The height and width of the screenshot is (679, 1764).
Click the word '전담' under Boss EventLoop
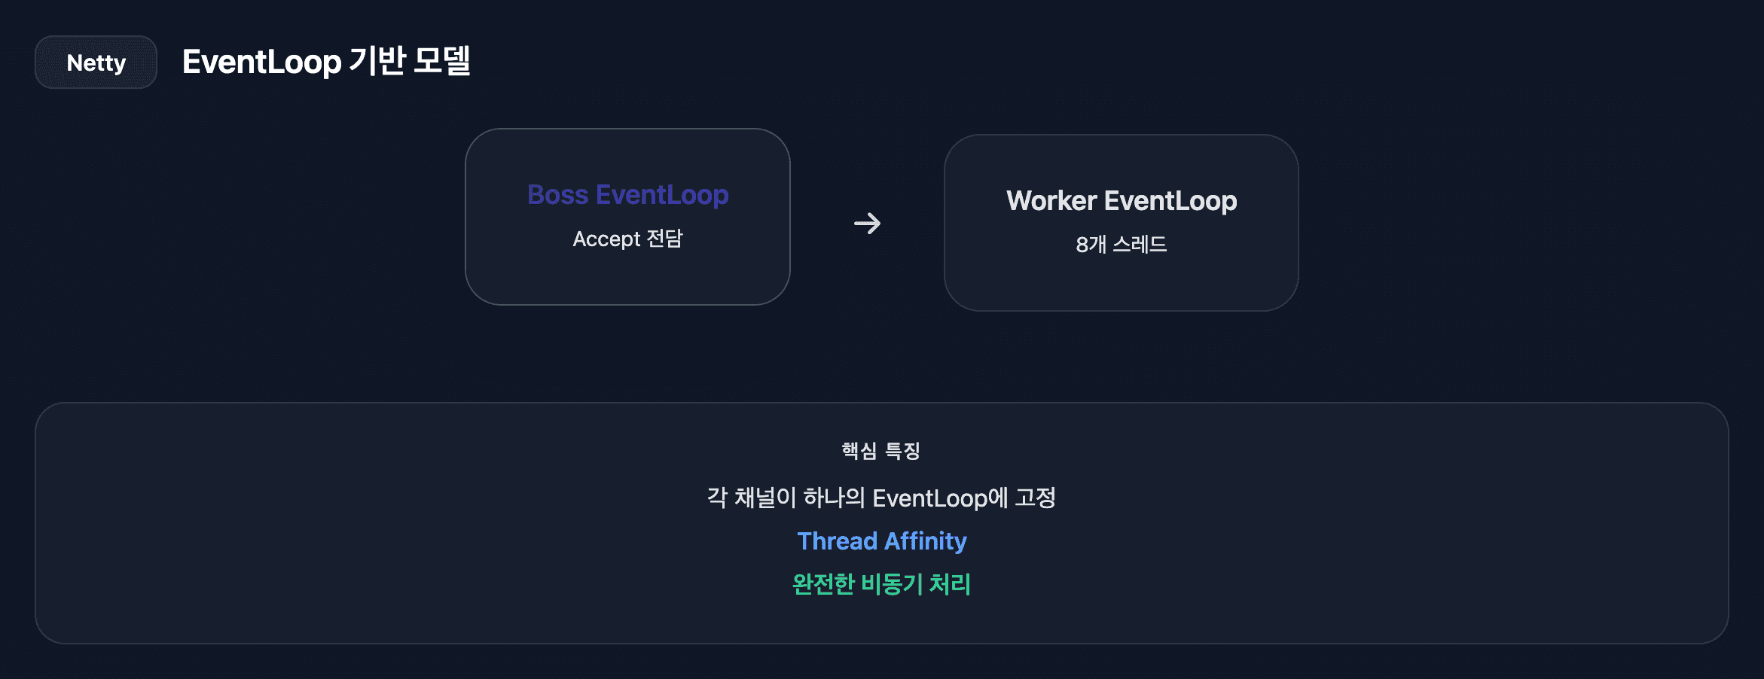pyautogui.click(x=664, y=239)
